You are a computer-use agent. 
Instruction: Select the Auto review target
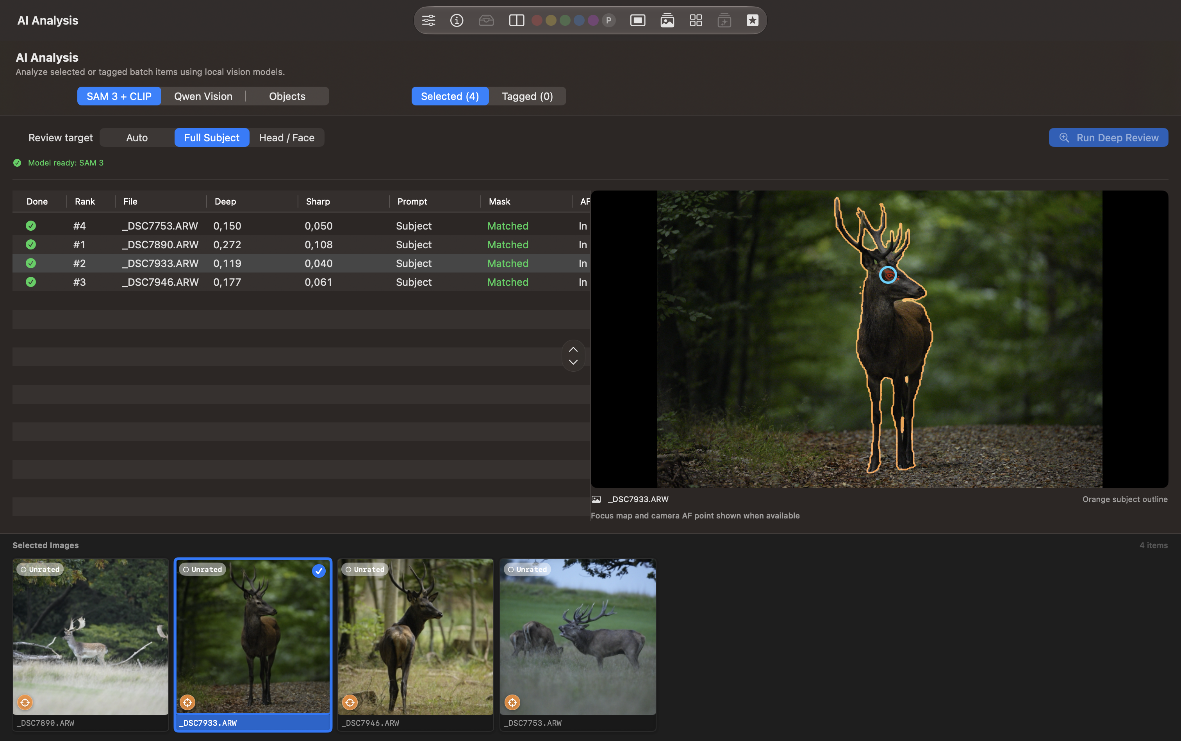(x=137, y=138)
